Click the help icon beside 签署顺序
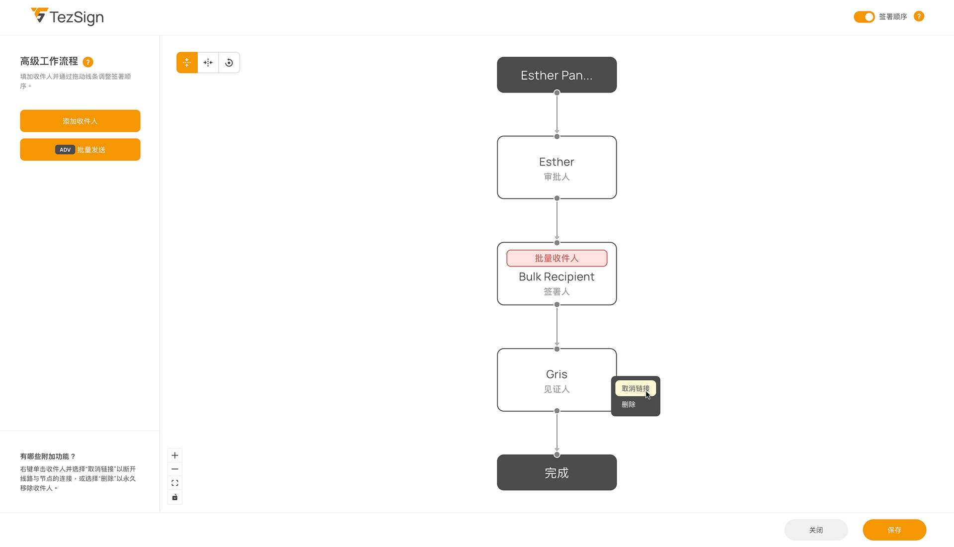The width and height of the screenshot is (954, 547). coord(919,16)
